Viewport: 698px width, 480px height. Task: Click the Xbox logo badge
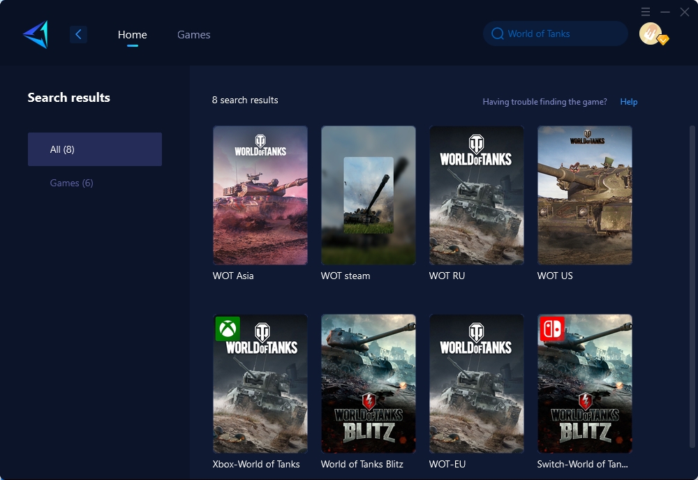click(x=228, y=329)
